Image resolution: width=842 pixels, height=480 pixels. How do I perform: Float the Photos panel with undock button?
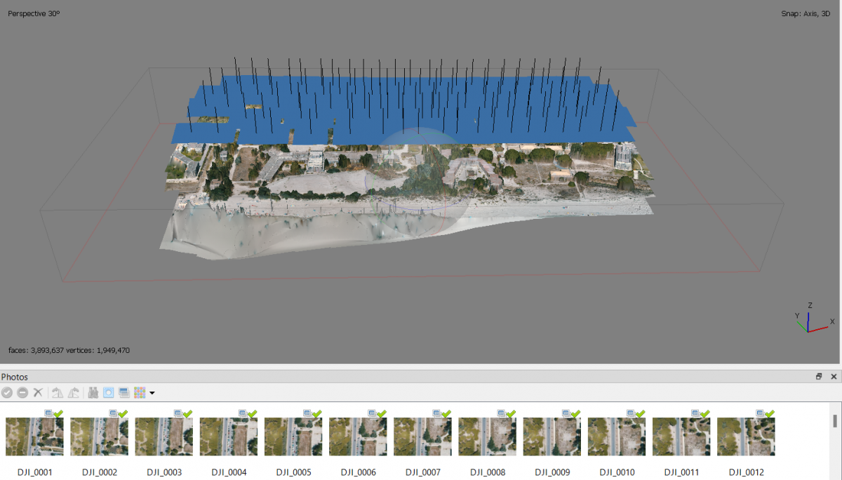[818, 377]
